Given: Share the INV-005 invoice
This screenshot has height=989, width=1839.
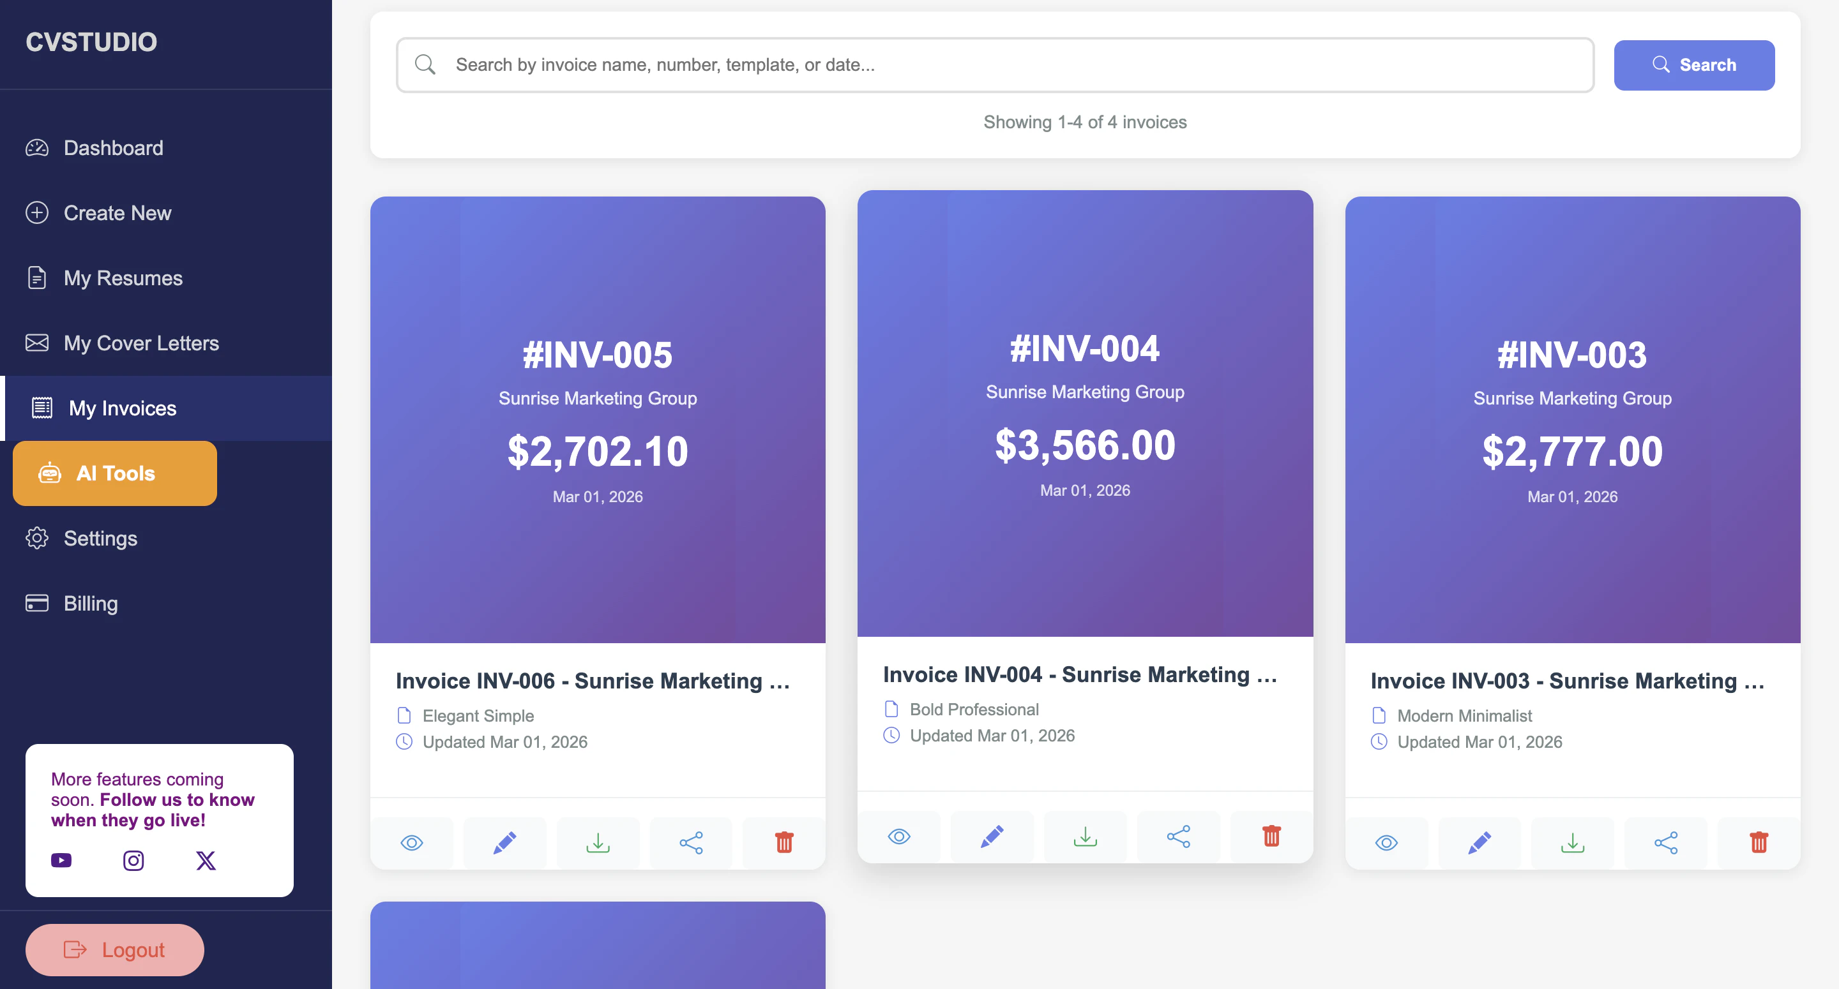Looking at the screenshot, I should tap(691, 843).
